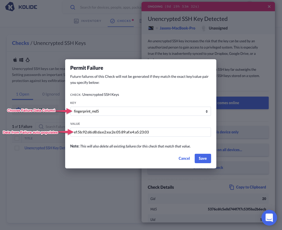
Task: Close the failure details side panel
Action: tap(269, 7)
